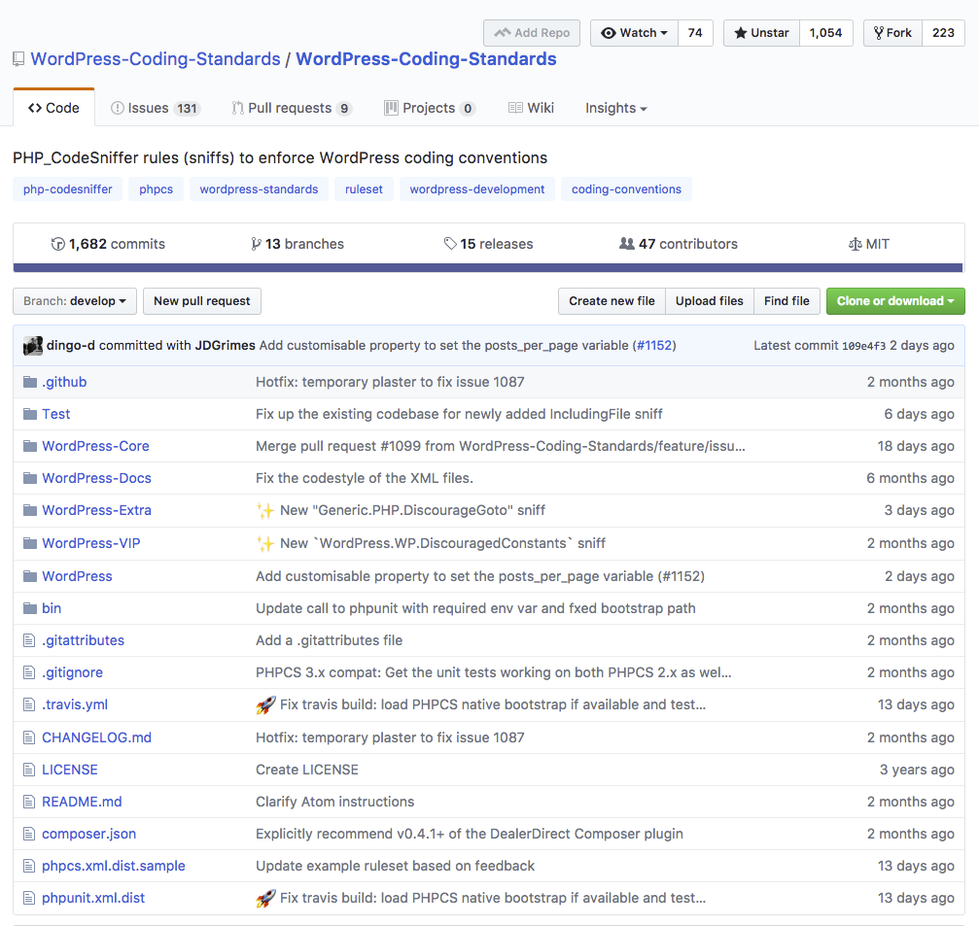
Task: Click the Unstar button
Action: [762, 33]
